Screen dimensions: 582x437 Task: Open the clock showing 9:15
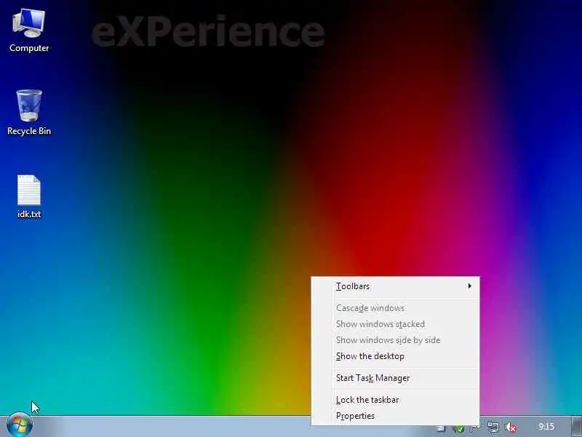coord(546,427)
